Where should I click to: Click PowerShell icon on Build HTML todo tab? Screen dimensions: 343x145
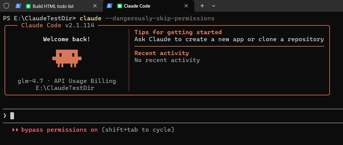19,6
